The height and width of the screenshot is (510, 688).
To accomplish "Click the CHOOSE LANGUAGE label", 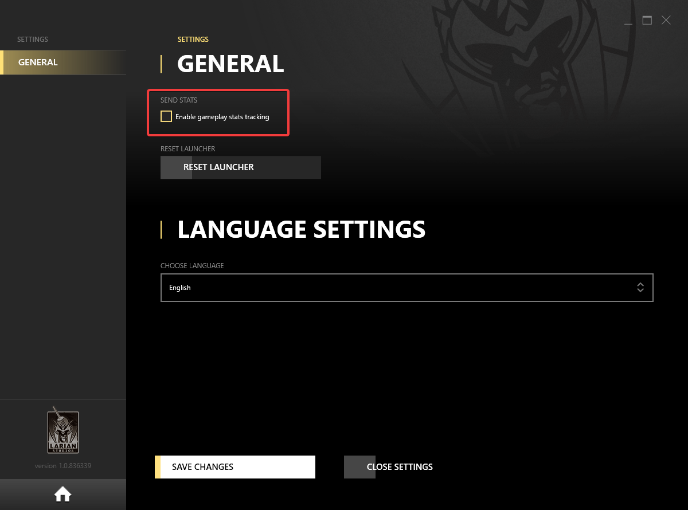I will 192,266.
